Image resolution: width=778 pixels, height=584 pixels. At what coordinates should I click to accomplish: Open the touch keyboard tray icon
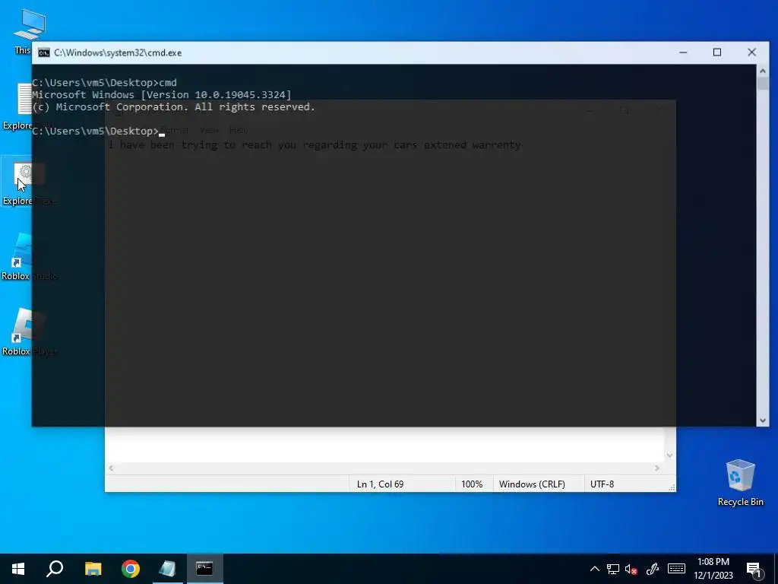[x=676, y=569]
